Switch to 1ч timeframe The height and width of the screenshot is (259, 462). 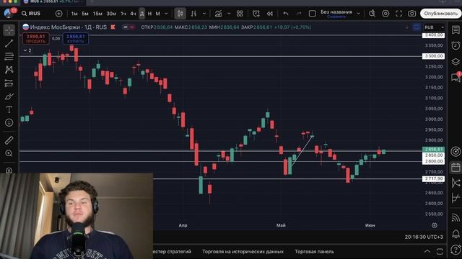[123, 14]
